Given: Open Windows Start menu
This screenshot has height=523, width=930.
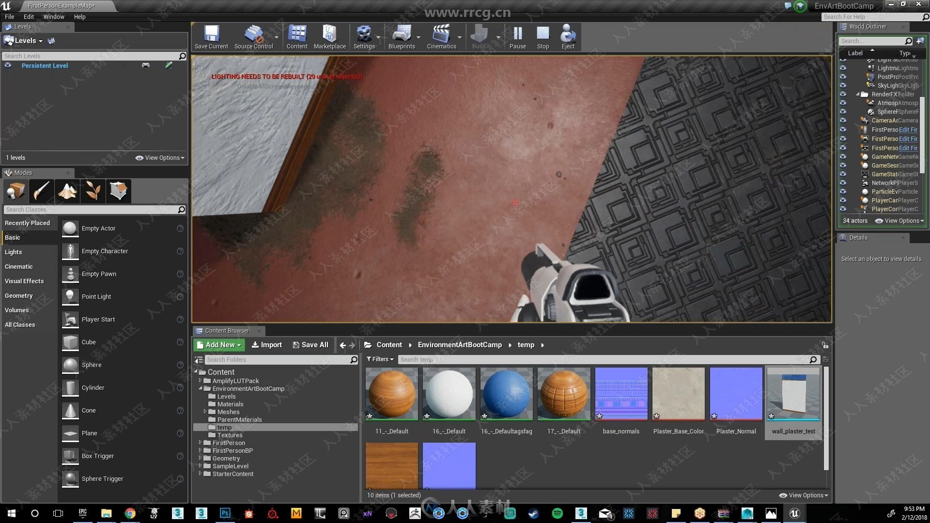Looking at the screenshot, I should pyautogui.click(x=11, y=513).
